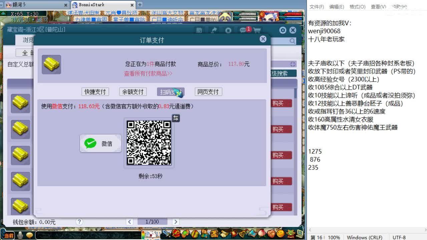Click the chat bubble icon in chat bar

tap(30, 235)
